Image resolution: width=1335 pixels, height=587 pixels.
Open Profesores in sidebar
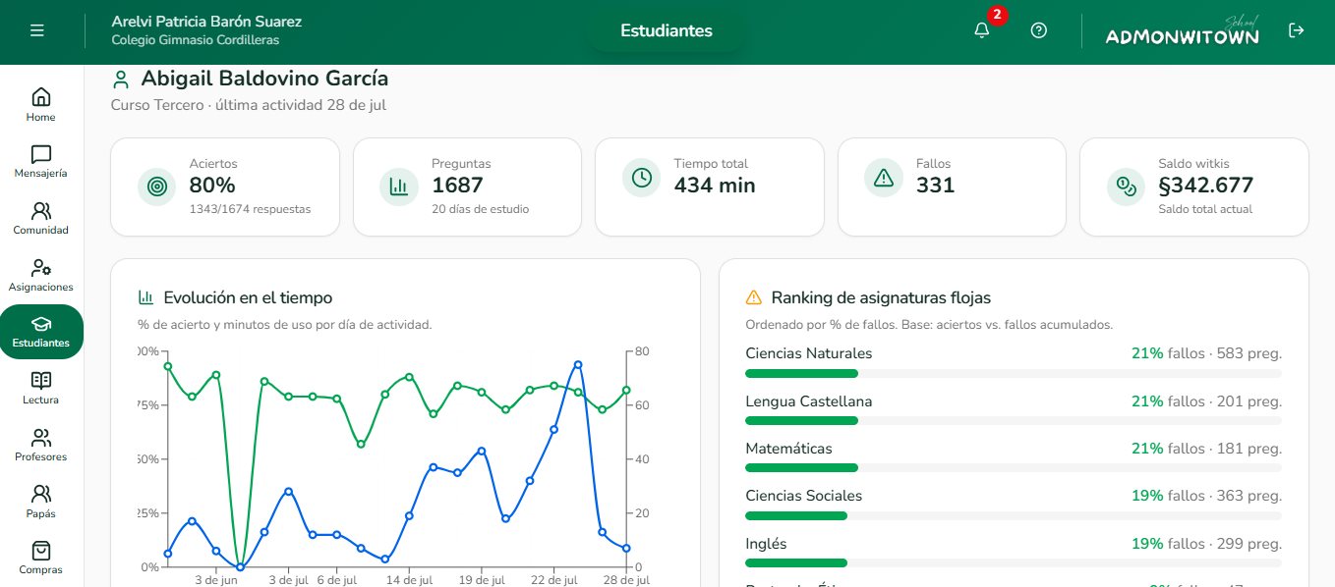pyautogui.click(x=41, y=446)
